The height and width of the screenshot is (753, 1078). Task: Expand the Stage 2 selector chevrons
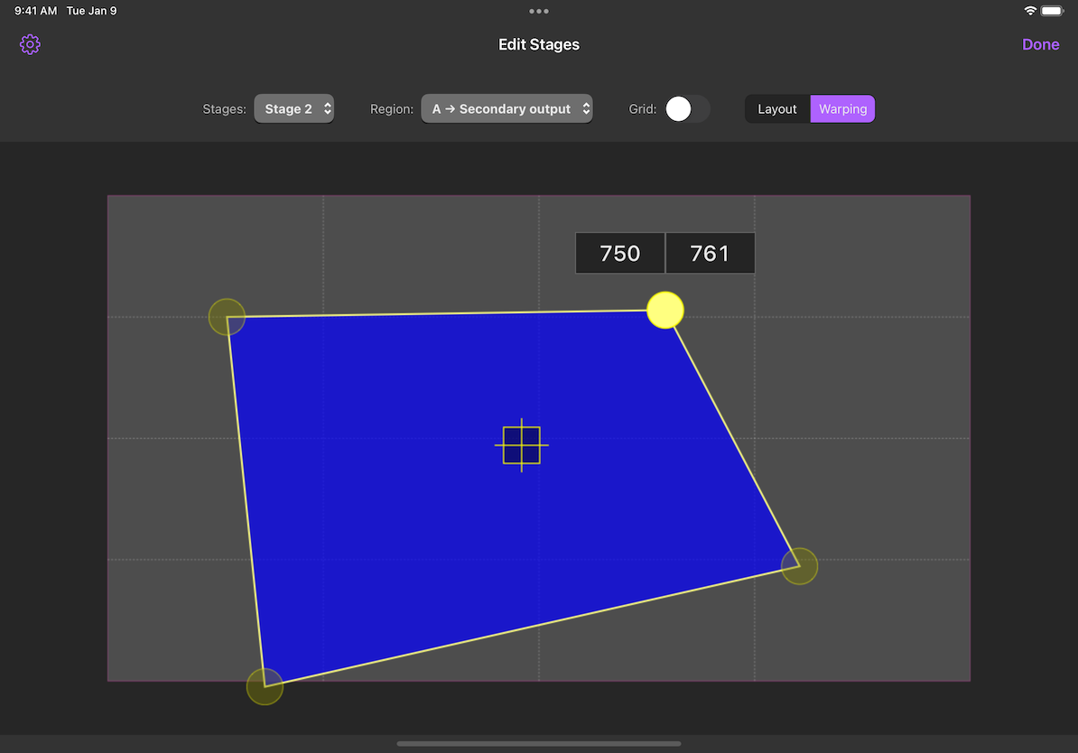(326, 107)
